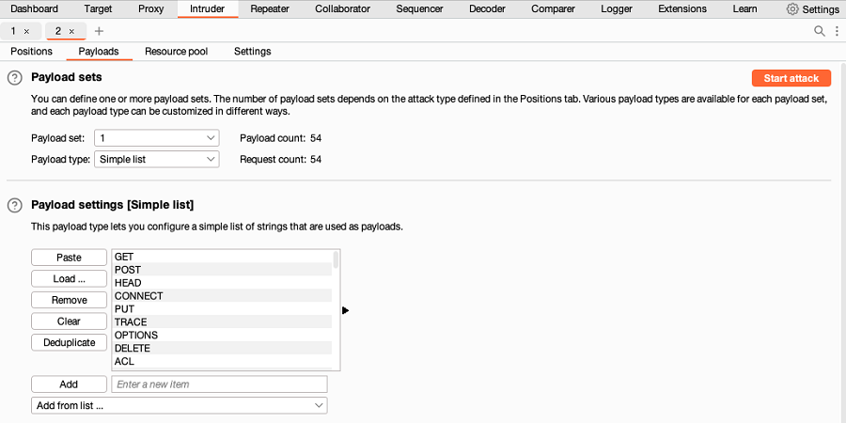Select POST in the payload list
846x423 pixels.
[x=222, y=270]
